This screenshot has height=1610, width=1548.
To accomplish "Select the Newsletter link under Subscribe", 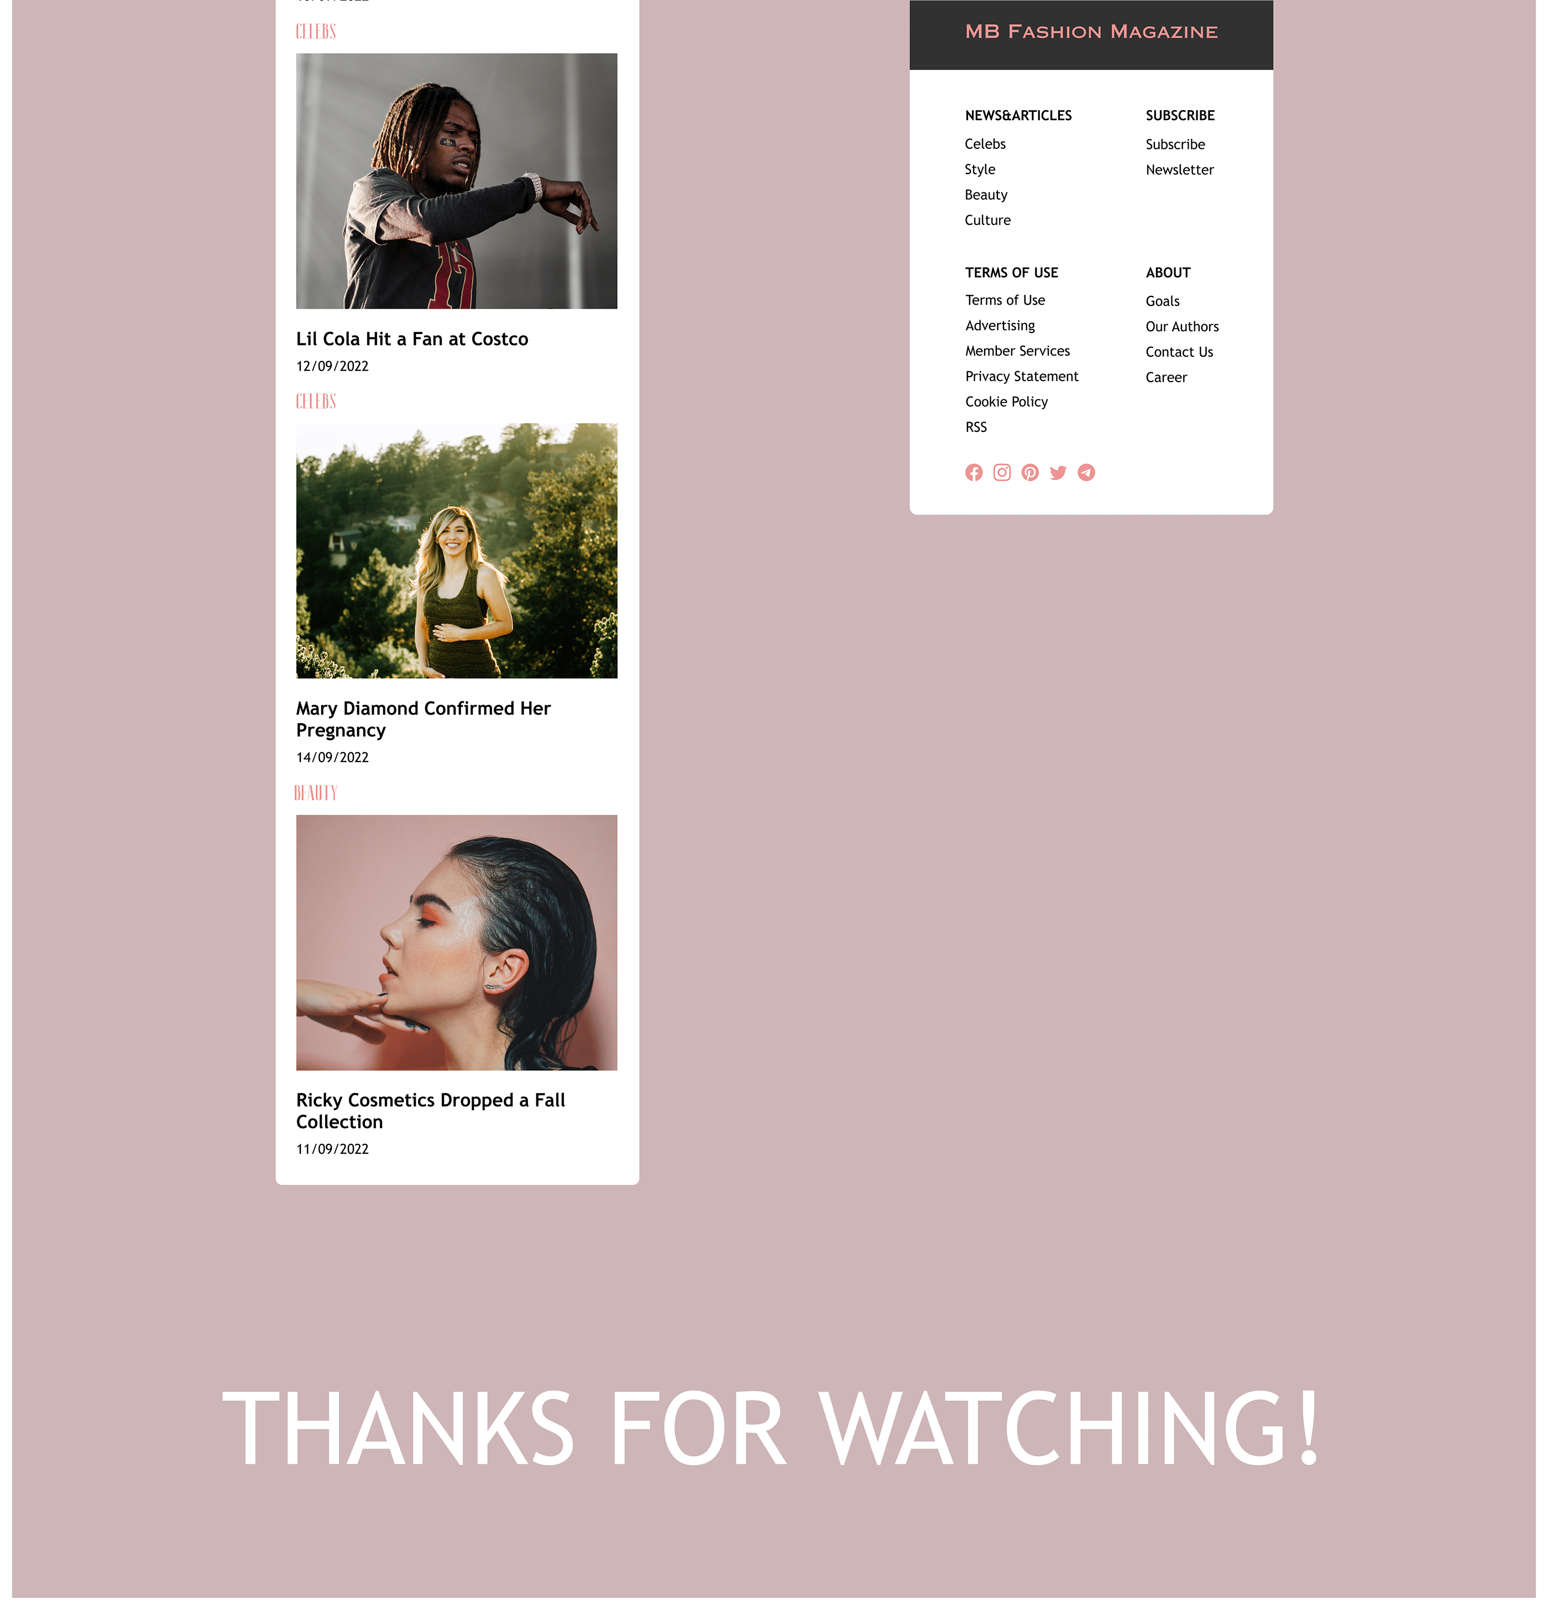I will click(x=1179, y=170).
